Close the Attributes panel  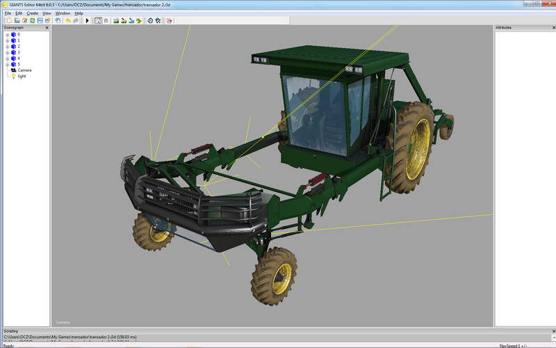(553, 28)
